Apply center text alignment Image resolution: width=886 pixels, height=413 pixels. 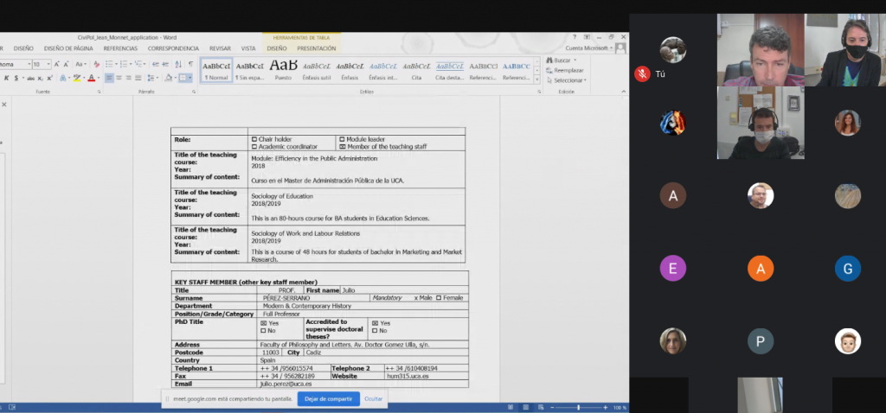coord(120,78)
